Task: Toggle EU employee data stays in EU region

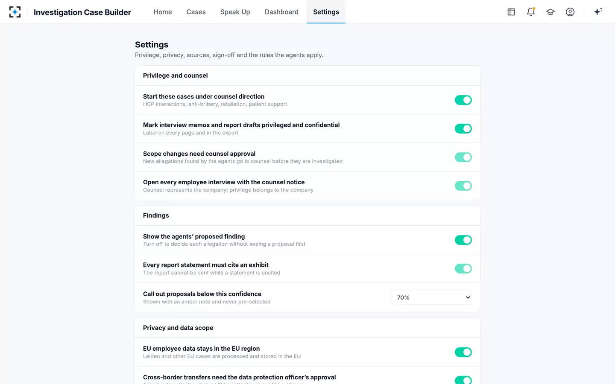Action: click(463, 352)
